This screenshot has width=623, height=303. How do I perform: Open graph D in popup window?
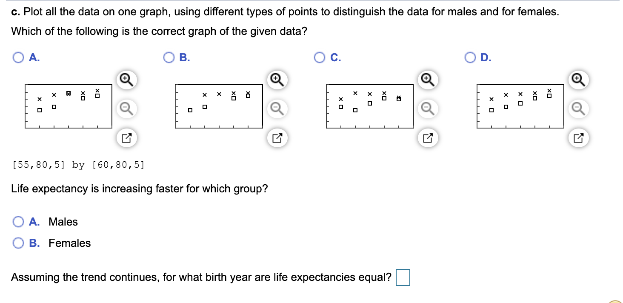[579, 137]
